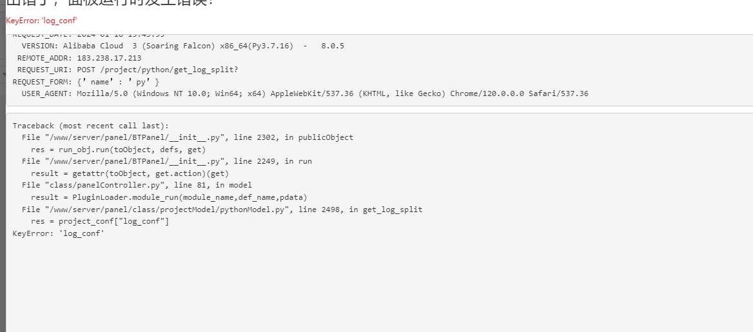
Task: Click the REMOTE_ADDR IP address 183.238.17.213
Action: click(109, 58)
